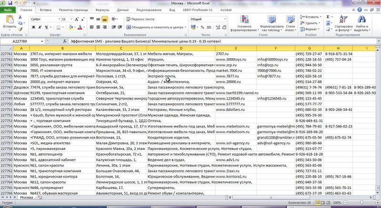Viewport: 381px width, 208px height.
Task: Open Форматировать как таблицу gallery
Action: click(x=271, y=23)
